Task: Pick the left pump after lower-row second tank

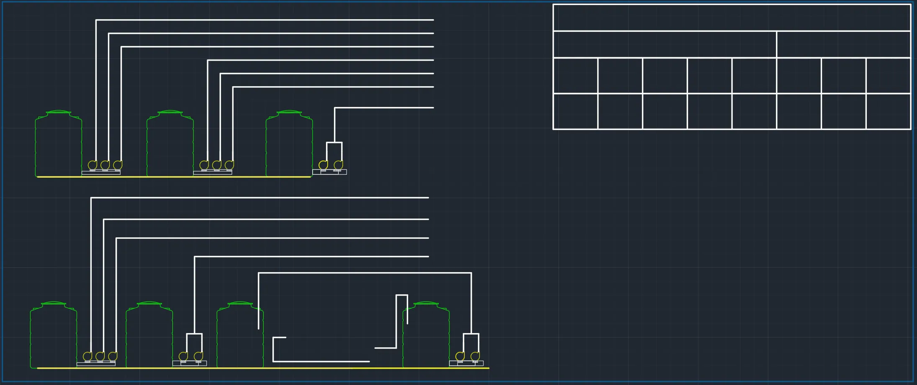Action: (183, 356)
